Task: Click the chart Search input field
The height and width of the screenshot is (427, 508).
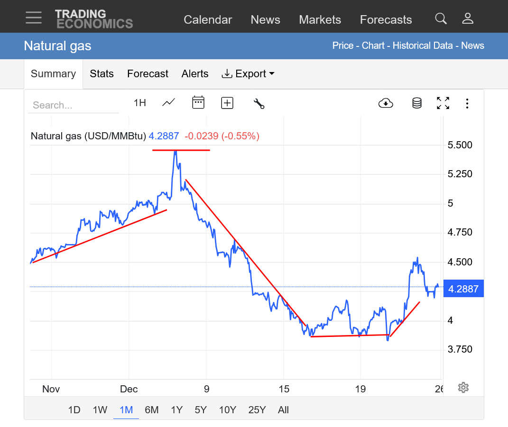Action: pyautogui.click(x=74, y=105)
